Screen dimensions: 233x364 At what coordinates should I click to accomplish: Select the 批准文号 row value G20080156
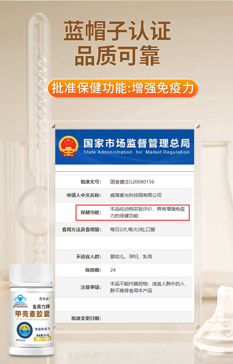coord(132,182)
